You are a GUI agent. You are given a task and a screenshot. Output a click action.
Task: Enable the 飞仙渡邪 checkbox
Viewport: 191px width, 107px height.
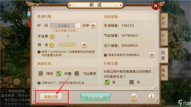tap(77, 73)
